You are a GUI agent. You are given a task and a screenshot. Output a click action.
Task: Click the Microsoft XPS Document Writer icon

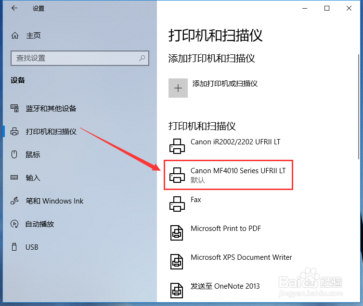(177, 262)
